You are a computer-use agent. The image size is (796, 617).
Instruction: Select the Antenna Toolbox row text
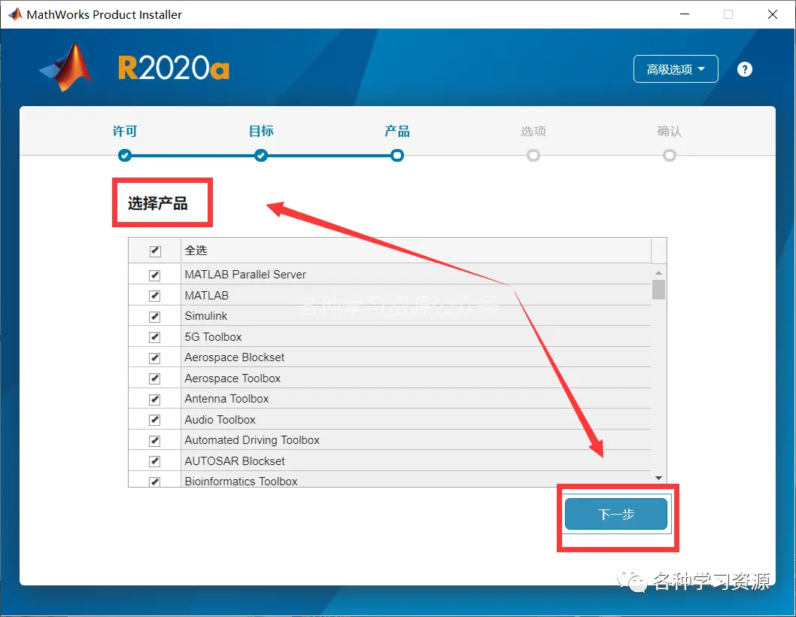(226, 399)
